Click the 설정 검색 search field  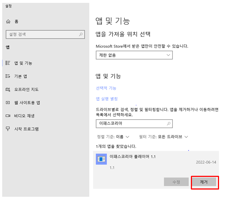pos(45,34)
